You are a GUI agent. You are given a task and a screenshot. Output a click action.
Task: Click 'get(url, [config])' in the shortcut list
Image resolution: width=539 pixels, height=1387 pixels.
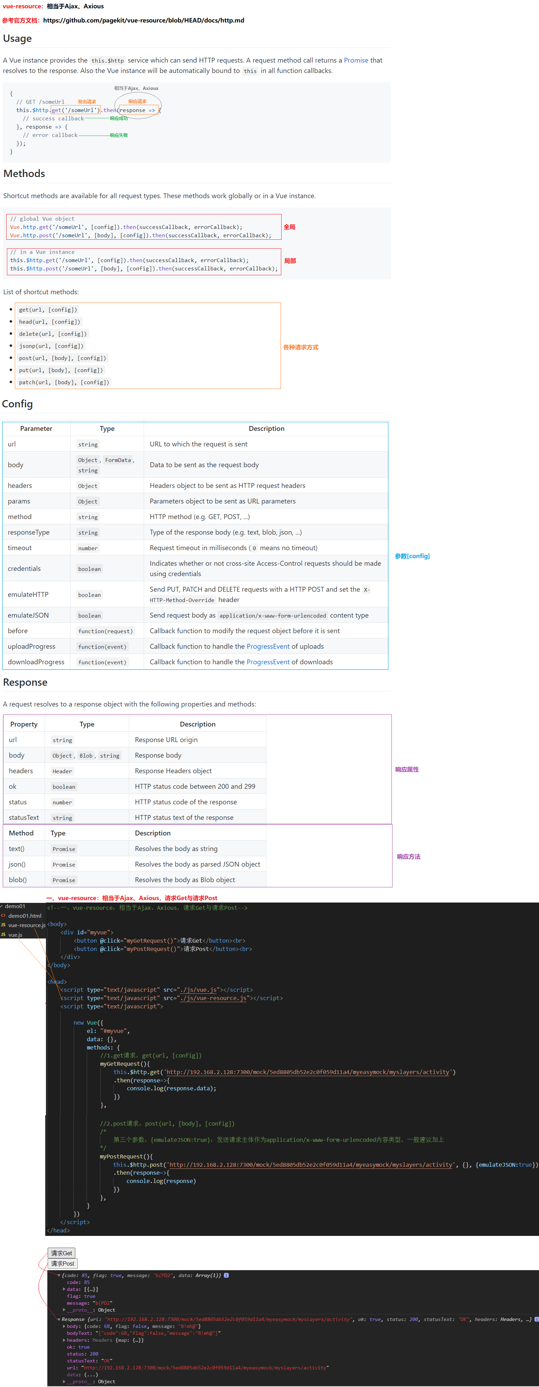[48, 309]
